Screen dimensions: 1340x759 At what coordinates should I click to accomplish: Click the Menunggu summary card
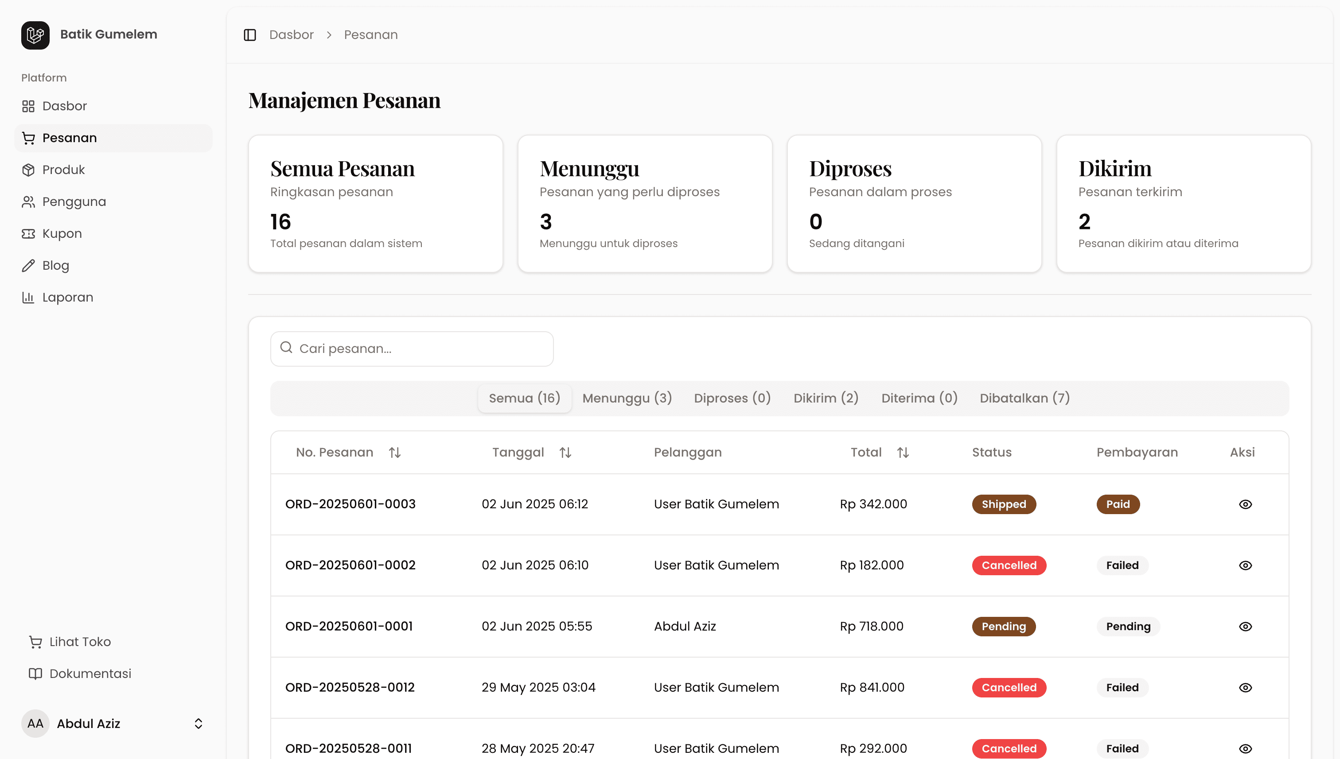[x=645, y=204]
